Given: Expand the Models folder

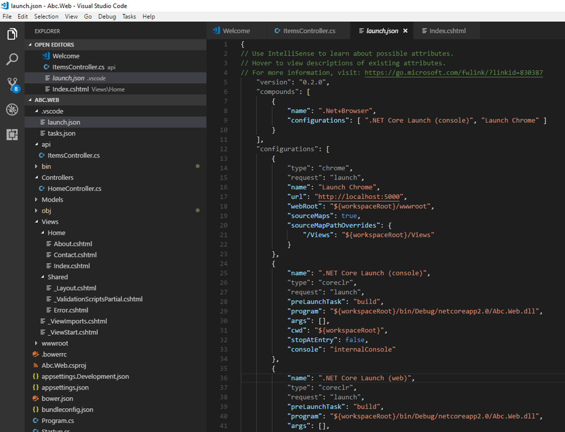Looking at the screenshot, I should (x=36, y=200).
